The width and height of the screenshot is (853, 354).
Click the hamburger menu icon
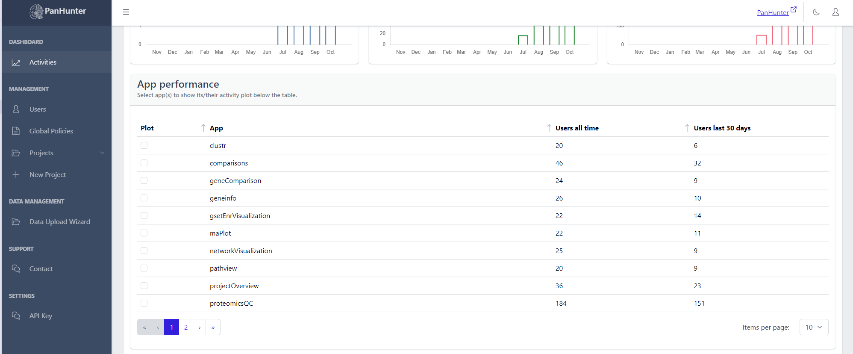click(x=126, y=12)
